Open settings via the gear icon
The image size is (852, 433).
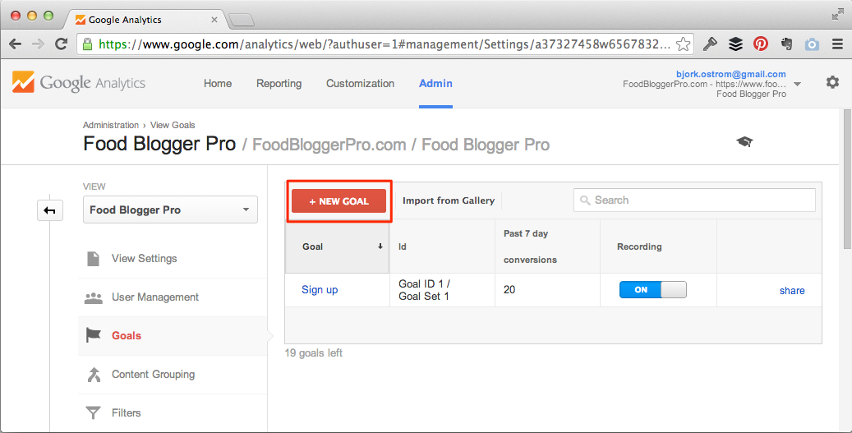(832, 83)
